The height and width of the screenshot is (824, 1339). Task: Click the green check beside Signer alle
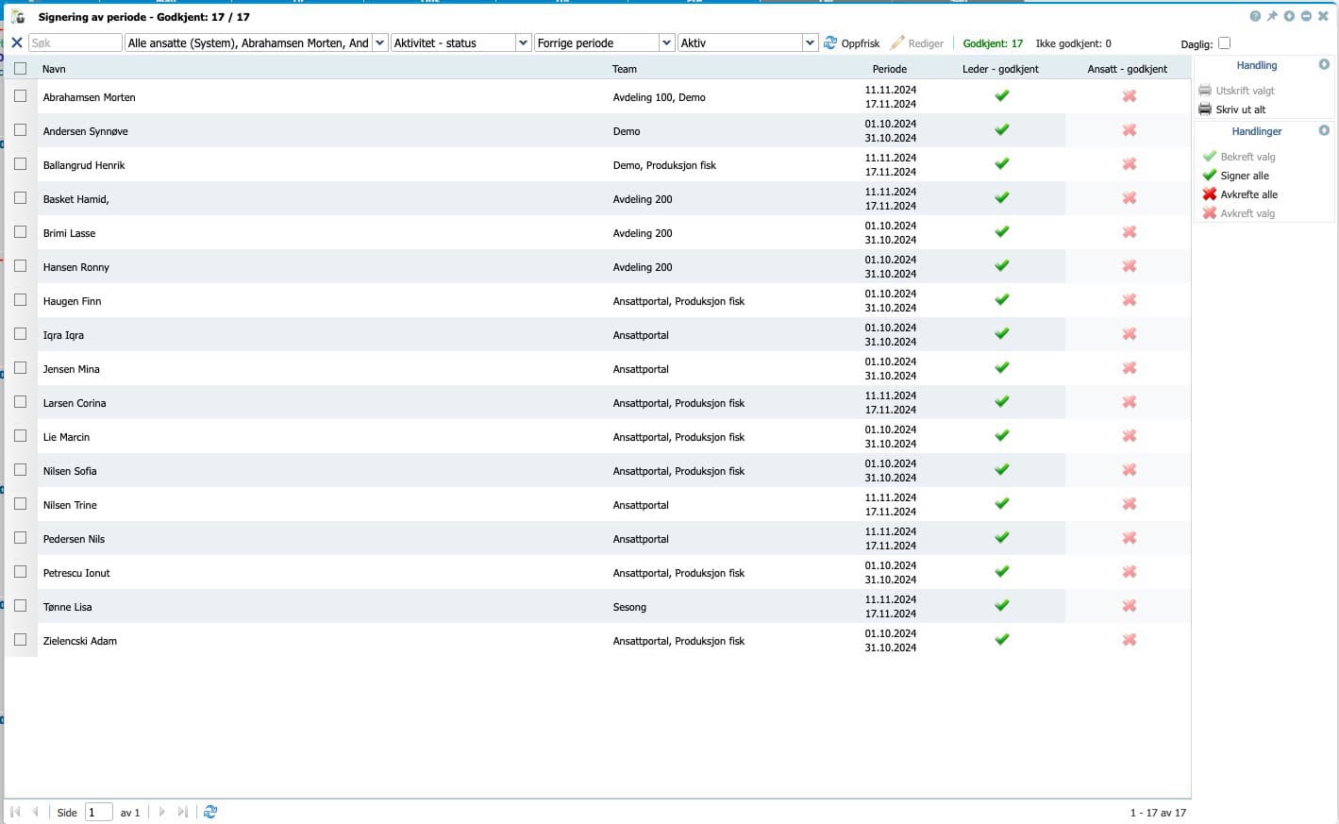tap(1210, 175)
